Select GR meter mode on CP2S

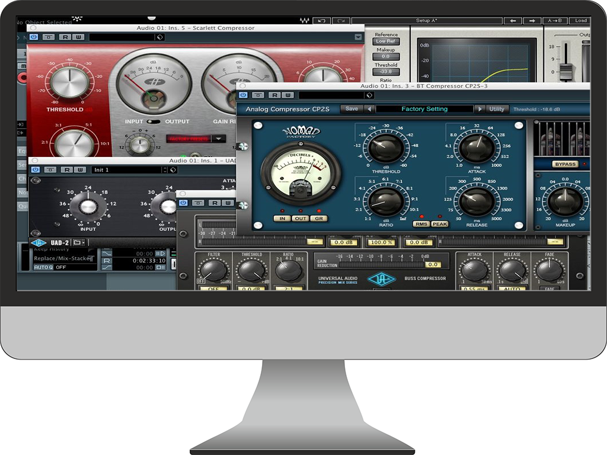[x=318, y=219]
